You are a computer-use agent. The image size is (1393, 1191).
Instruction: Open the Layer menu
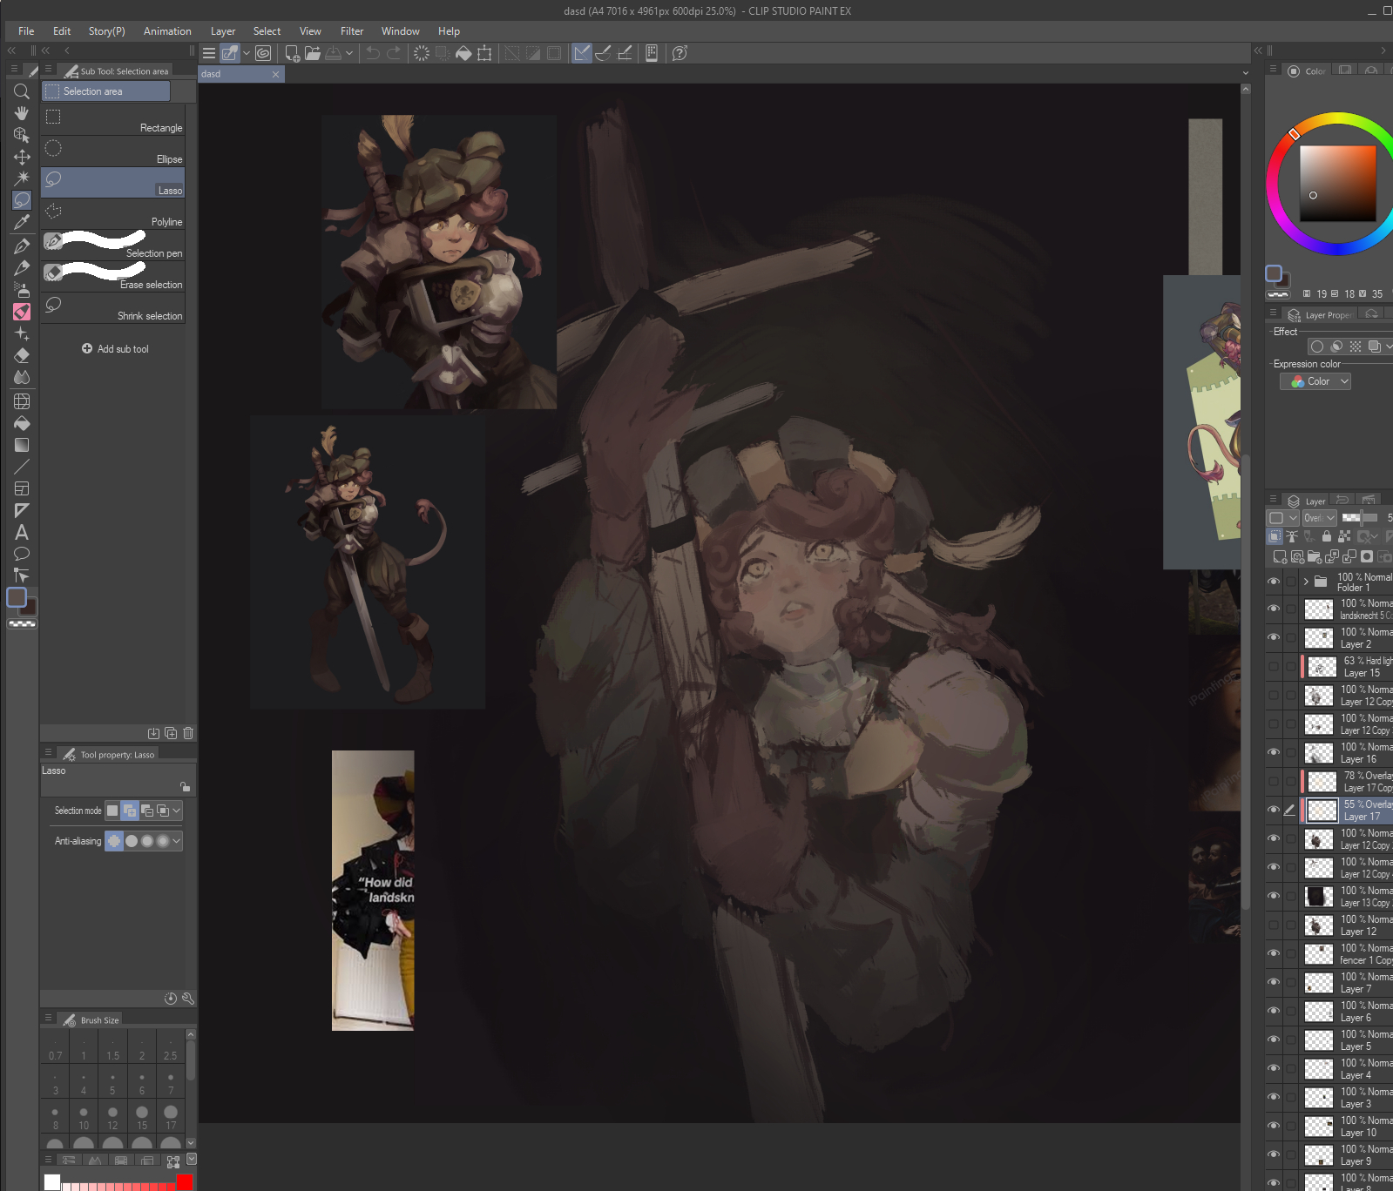223,31
